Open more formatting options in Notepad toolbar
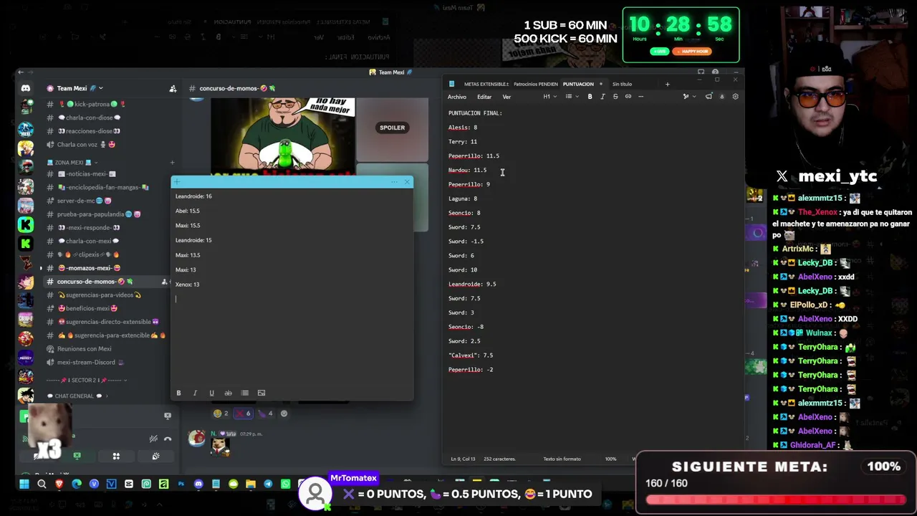The height and width of the screenshot is (516, 917). (641, 97)
